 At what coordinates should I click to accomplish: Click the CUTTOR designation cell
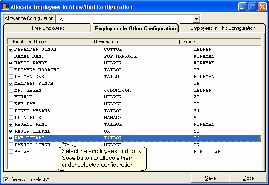[x=113, y=49]
